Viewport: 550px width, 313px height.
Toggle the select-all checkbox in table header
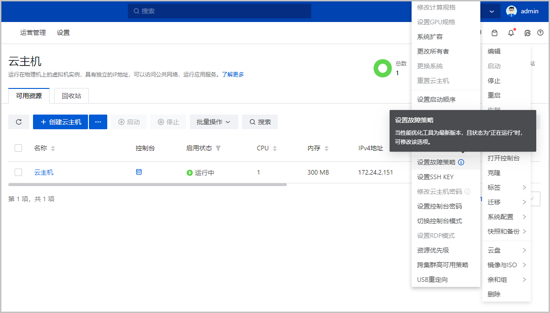pos(18,148)
